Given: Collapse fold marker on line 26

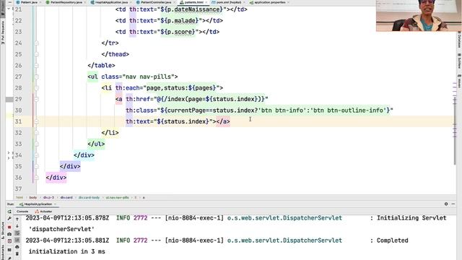Looking at the screenshot, I should click(37, 66).
